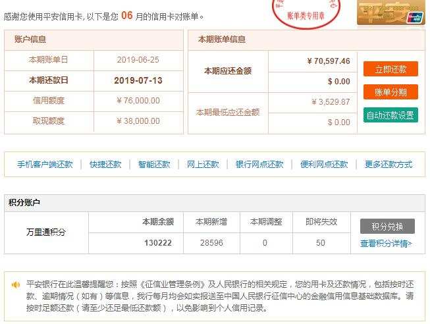
Task: Click the 立即还款 orange button
Action: 390,69
